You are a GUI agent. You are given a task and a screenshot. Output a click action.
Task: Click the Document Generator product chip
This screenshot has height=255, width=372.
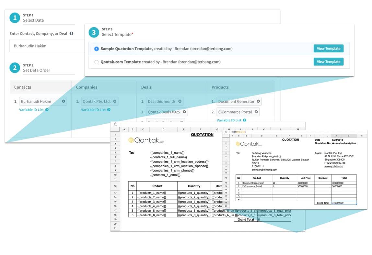coord(239,101)
